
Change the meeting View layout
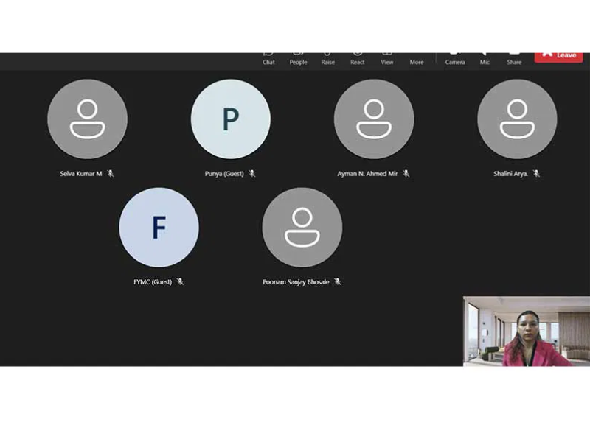386,60
